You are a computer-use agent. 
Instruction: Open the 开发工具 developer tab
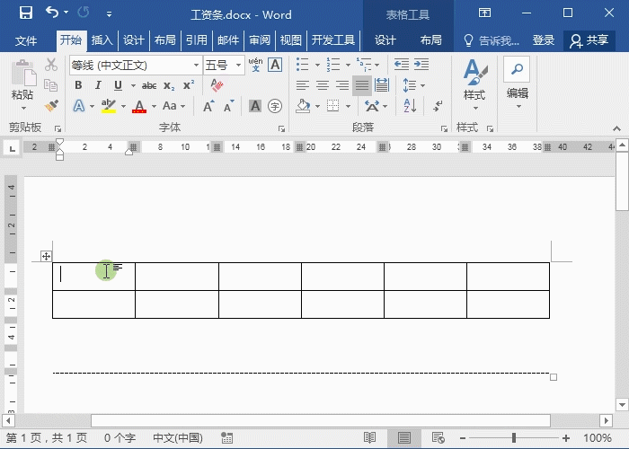(x=333, y=40)
